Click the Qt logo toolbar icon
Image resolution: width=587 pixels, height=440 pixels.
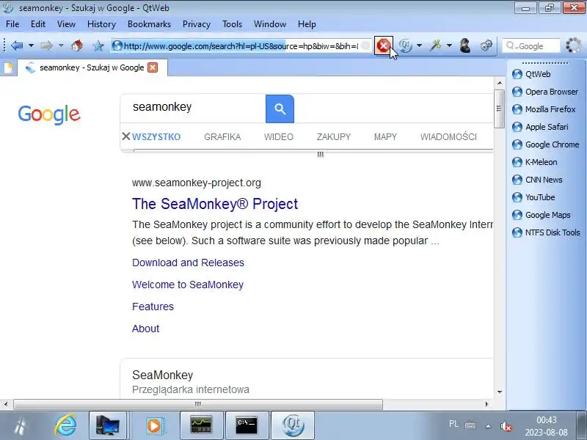coord(405,45)
